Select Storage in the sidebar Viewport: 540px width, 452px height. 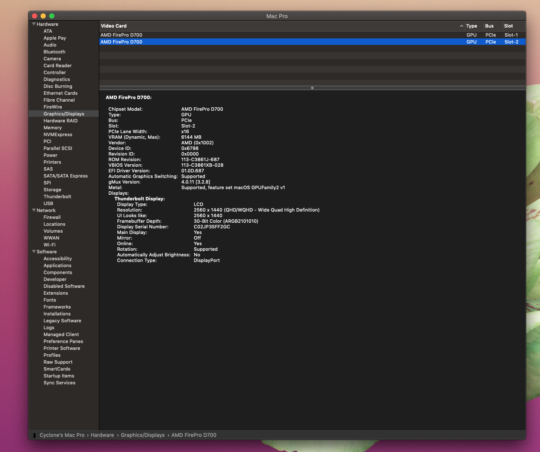pos(52,190)
